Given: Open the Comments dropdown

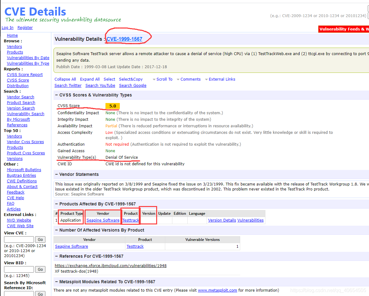Looking at the screenshot, I should click(x=189, y=79).
